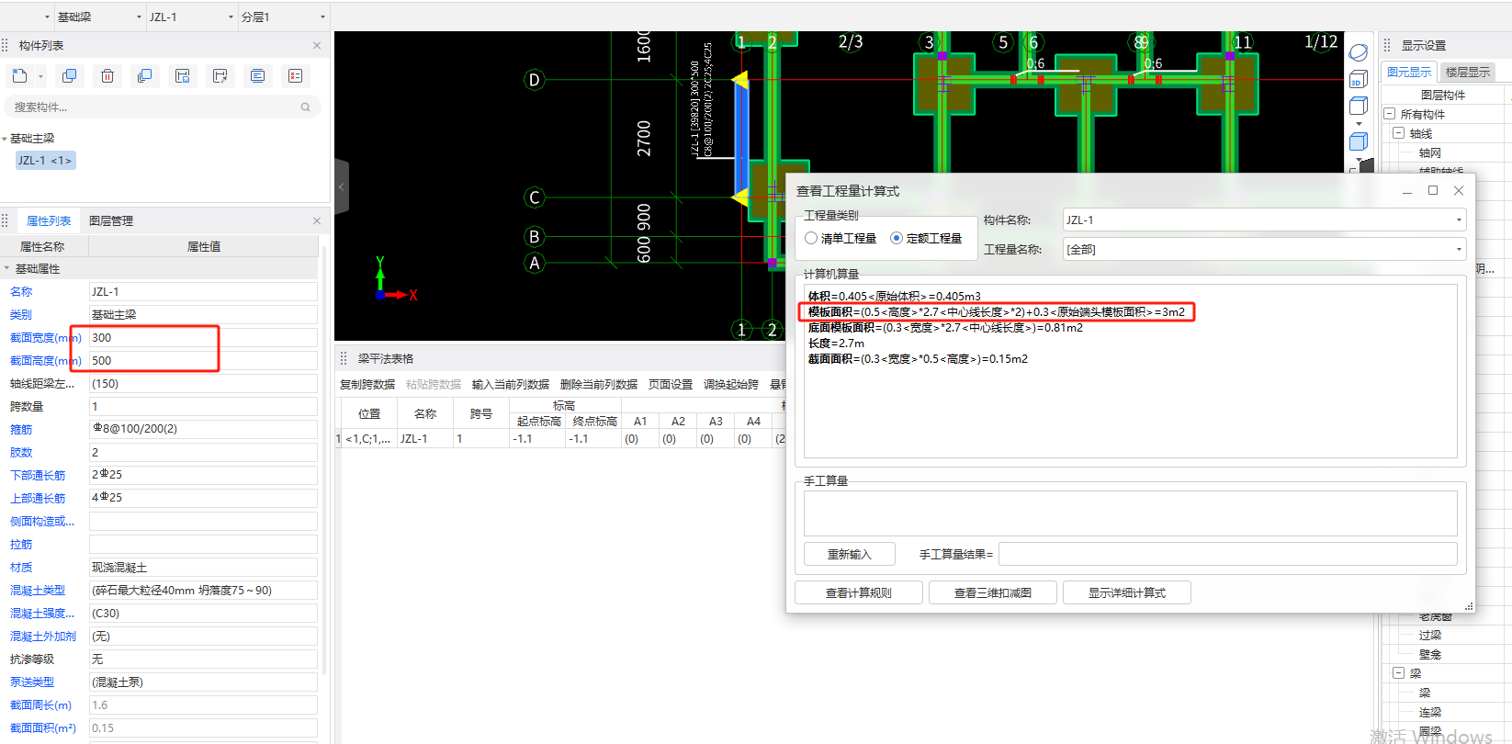
Task: Click the 手工算量 text area
Action: [x=1130, y=513]
